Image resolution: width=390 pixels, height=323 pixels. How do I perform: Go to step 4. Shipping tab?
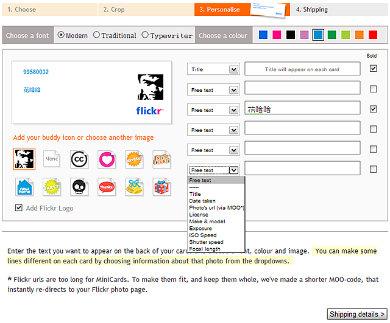(x=339, y=10)
